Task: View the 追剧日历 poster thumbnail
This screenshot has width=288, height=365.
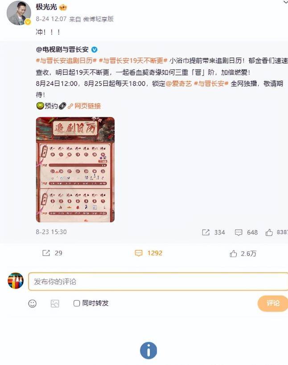Action: click(x=75, y=170)
